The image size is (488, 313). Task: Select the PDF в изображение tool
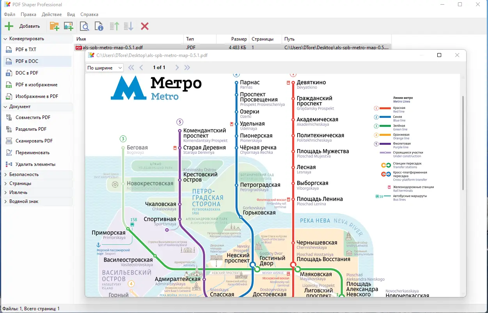click(37, 85)
